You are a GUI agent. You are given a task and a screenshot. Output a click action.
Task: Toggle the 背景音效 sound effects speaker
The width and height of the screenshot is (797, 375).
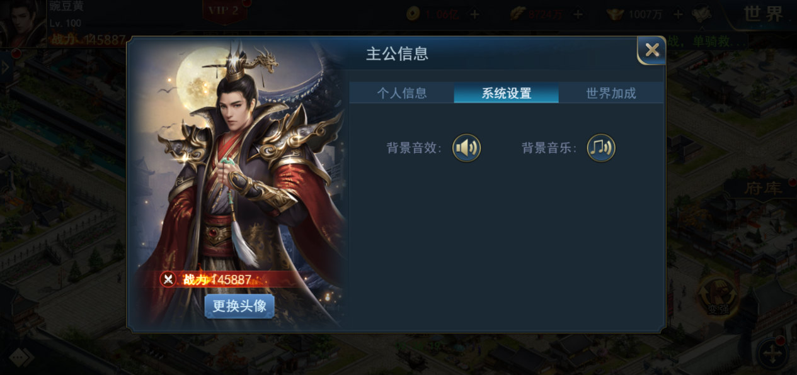(x=466, y=148)
